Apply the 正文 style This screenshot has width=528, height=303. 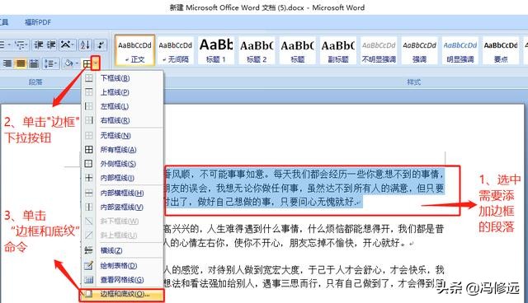click(x=134, y=50)
